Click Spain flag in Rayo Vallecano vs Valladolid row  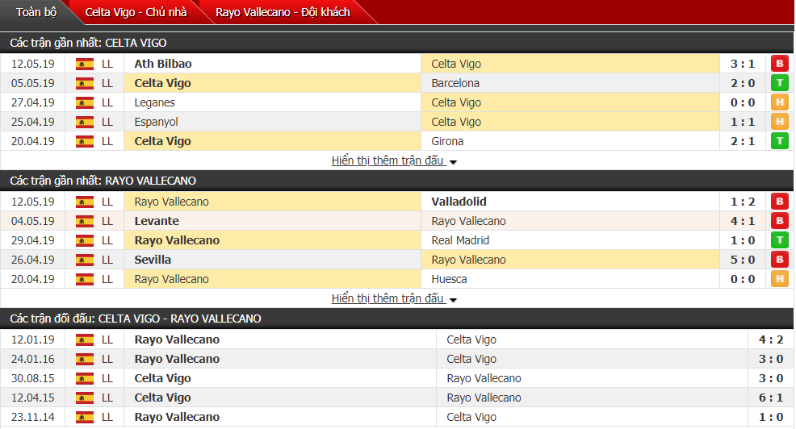[85, 202]
